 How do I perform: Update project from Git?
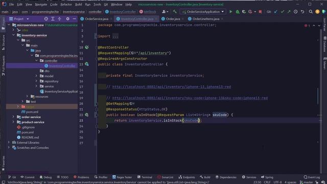pos(276,12)
